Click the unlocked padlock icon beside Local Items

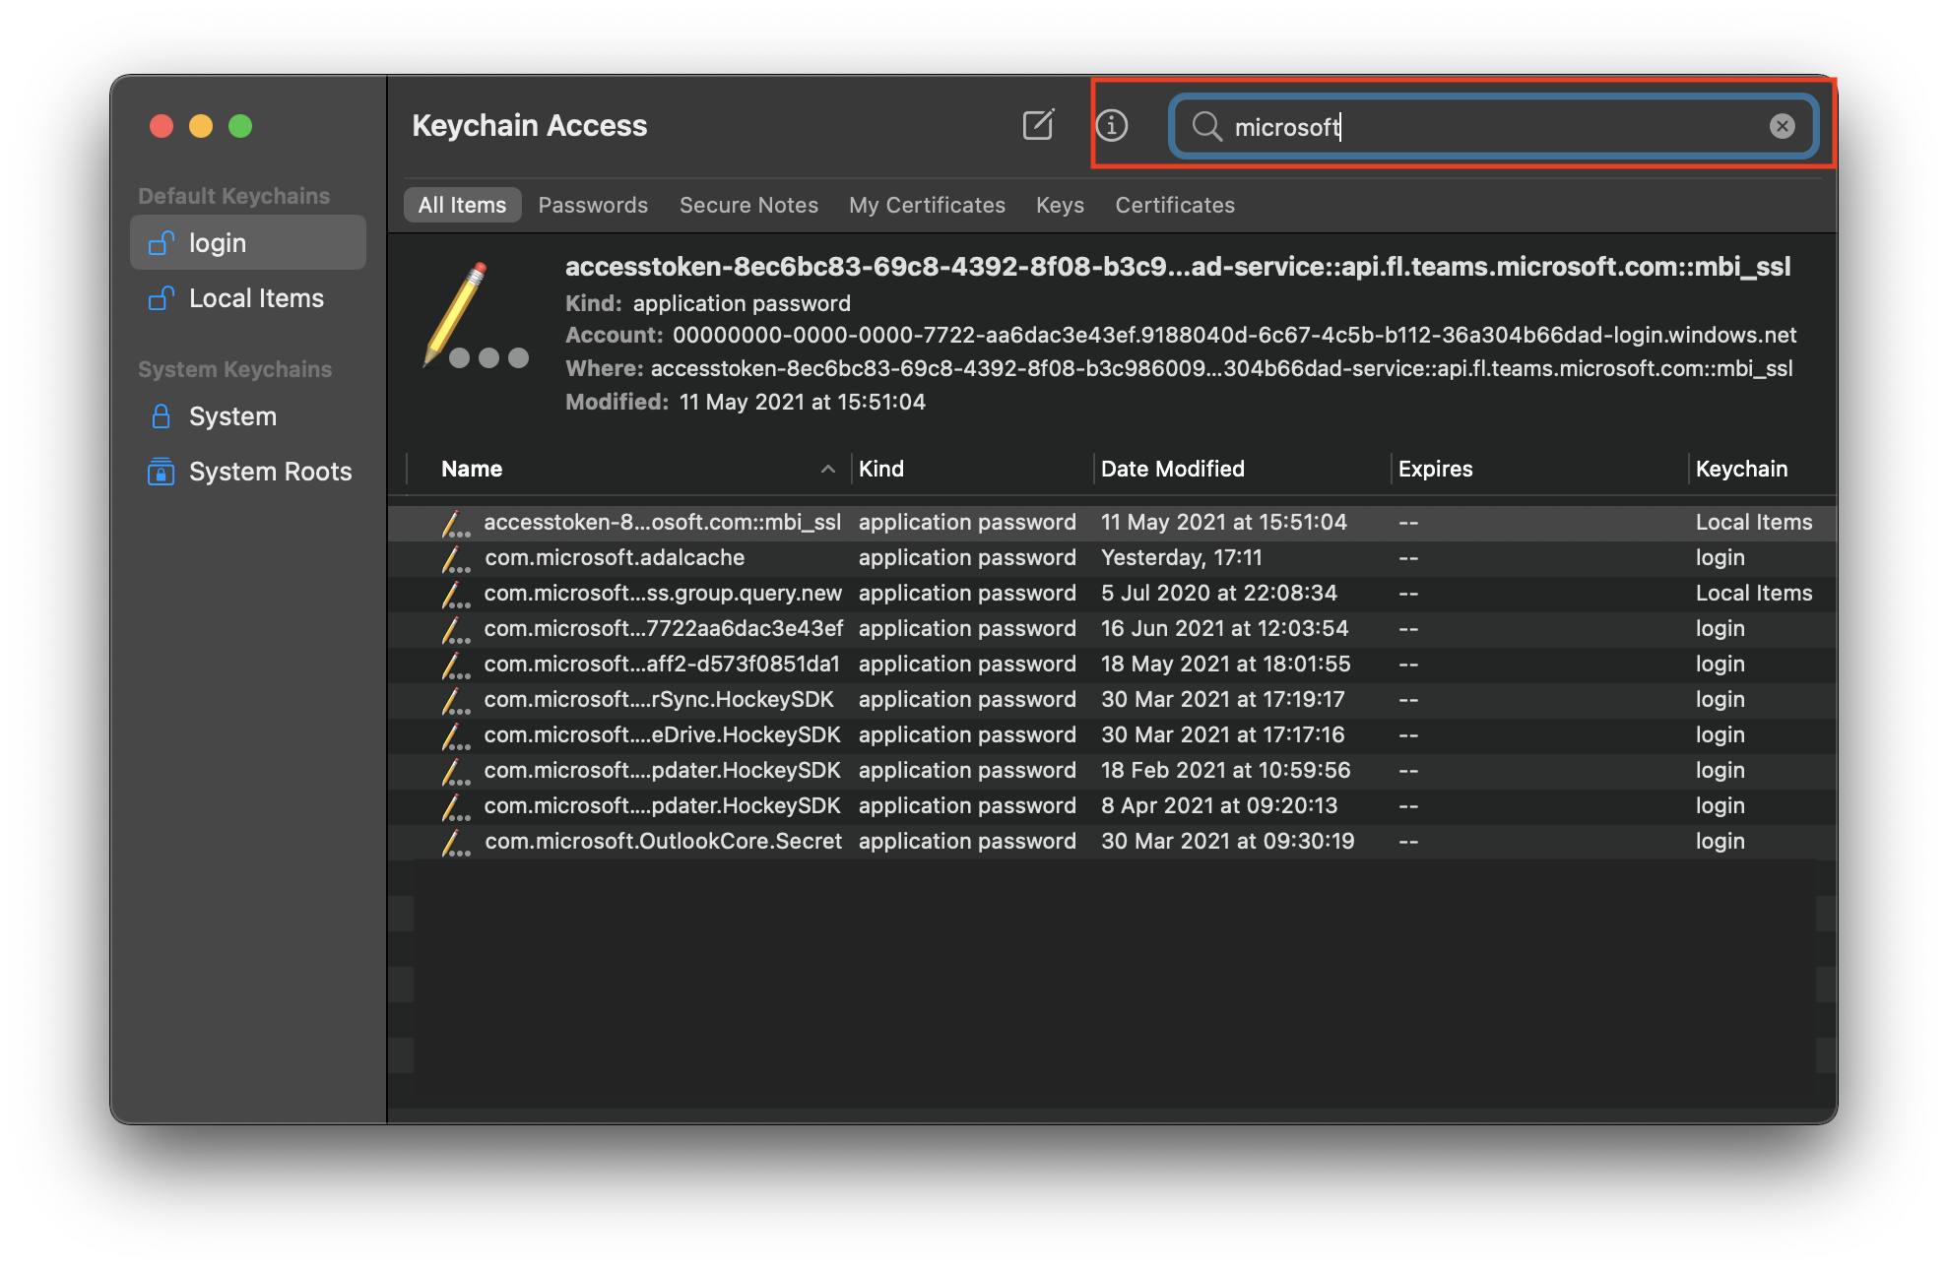click(162, 297)
